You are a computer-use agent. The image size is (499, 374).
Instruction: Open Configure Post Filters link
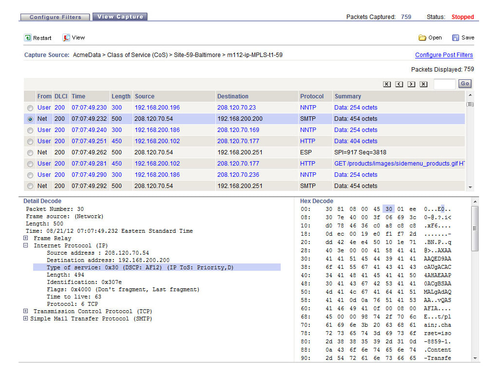click(x=444, y=55)
